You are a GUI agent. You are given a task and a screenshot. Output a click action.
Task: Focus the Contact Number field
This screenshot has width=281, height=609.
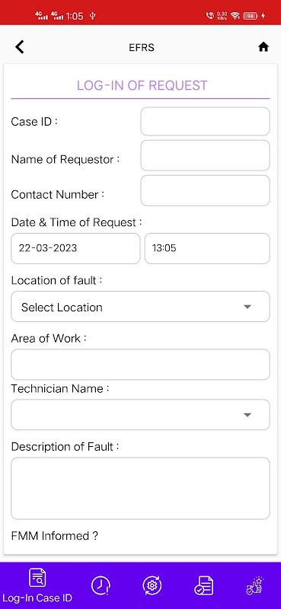205,190
